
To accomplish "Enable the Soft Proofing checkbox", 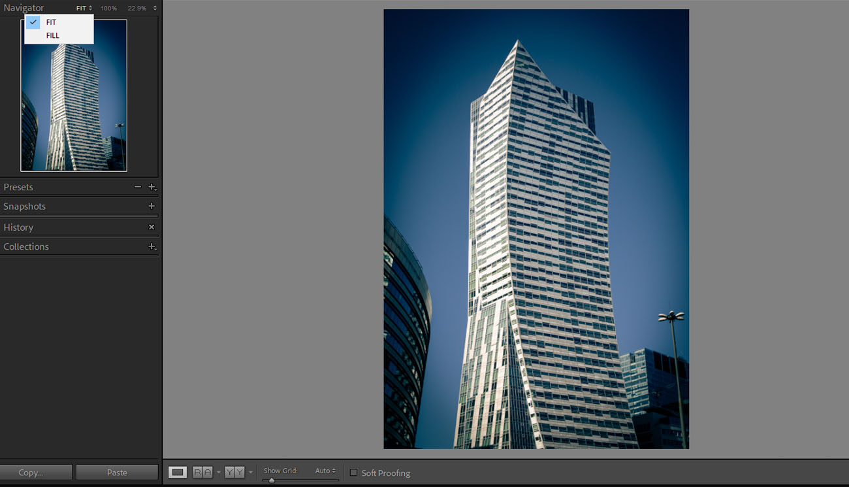I will pyautogui.click(x=353, y=473).
